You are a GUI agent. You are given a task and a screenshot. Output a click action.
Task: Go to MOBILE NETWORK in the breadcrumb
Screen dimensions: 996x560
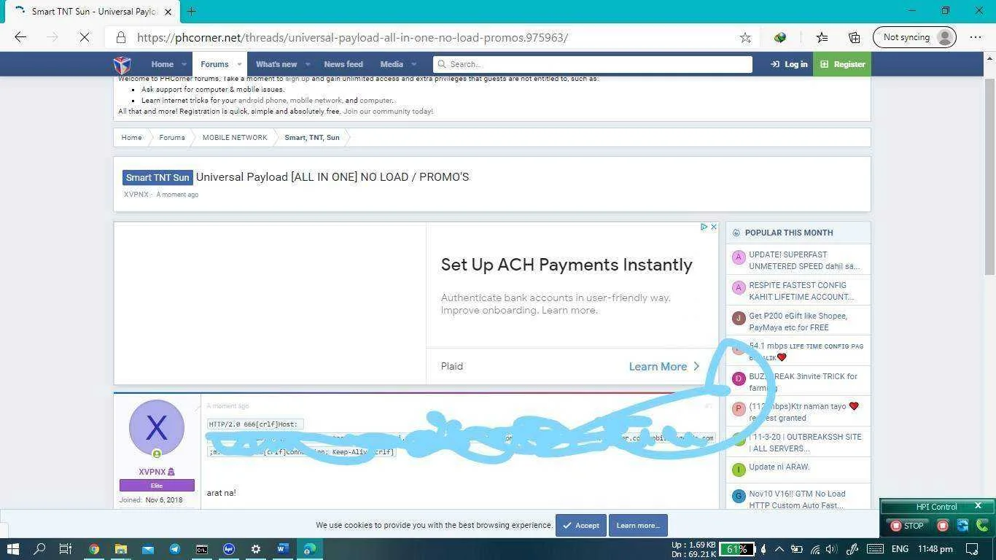[235, 137]
